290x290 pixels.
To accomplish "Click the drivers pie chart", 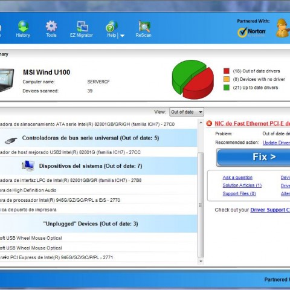I will coord(193,80).
